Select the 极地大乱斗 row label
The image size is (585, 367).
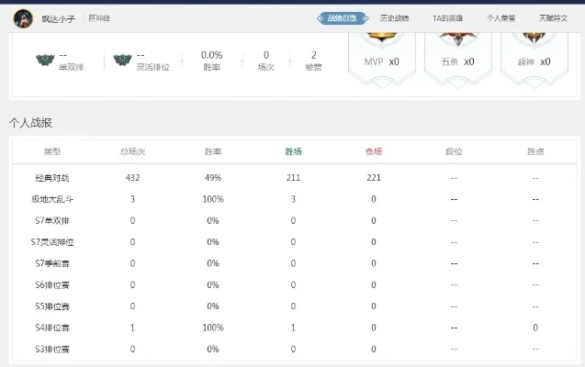52,198
